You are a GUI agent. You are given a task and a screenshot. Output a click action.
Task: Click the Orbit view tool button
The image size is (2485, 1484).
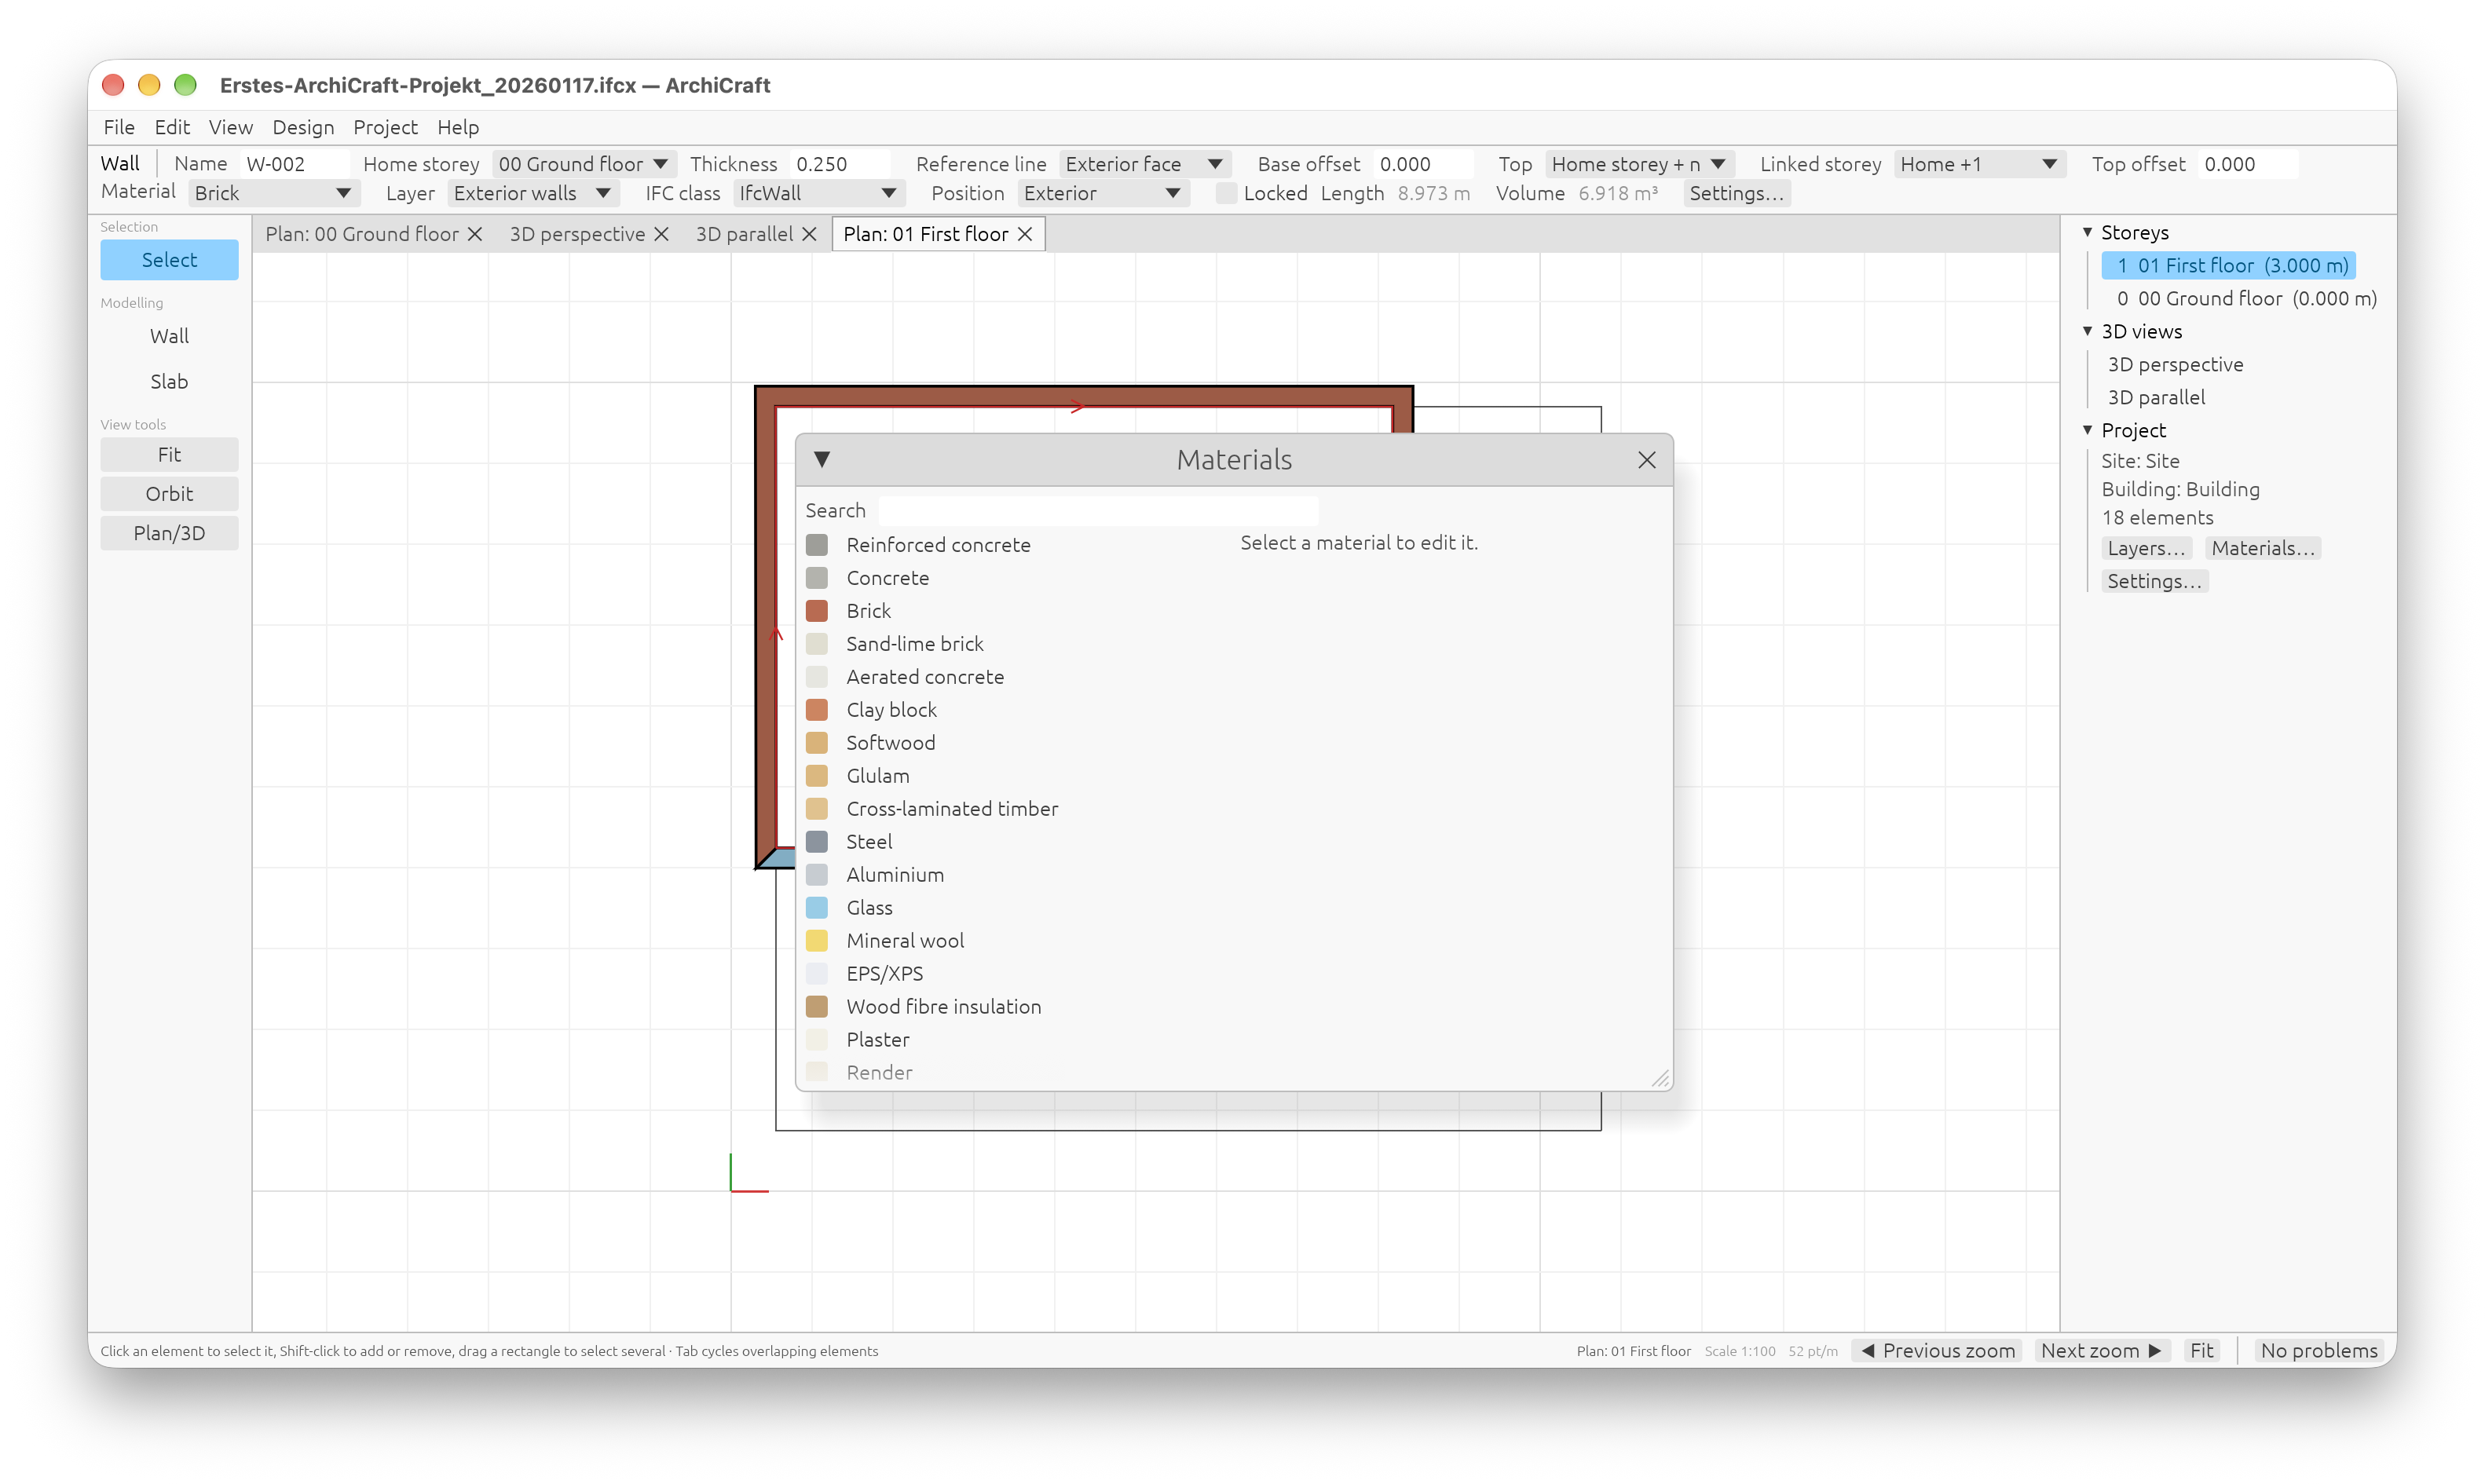tap(169, 494)
